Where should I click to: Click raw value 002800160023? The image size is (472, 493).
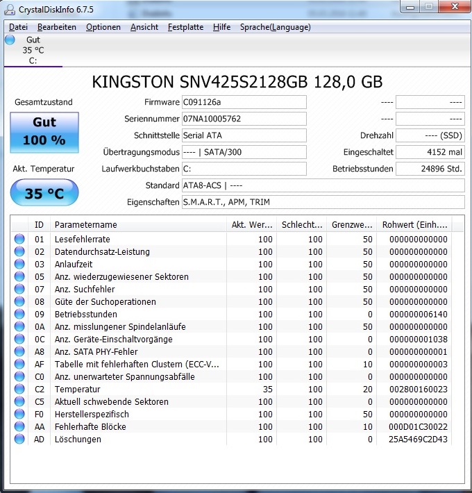[419, 390]
